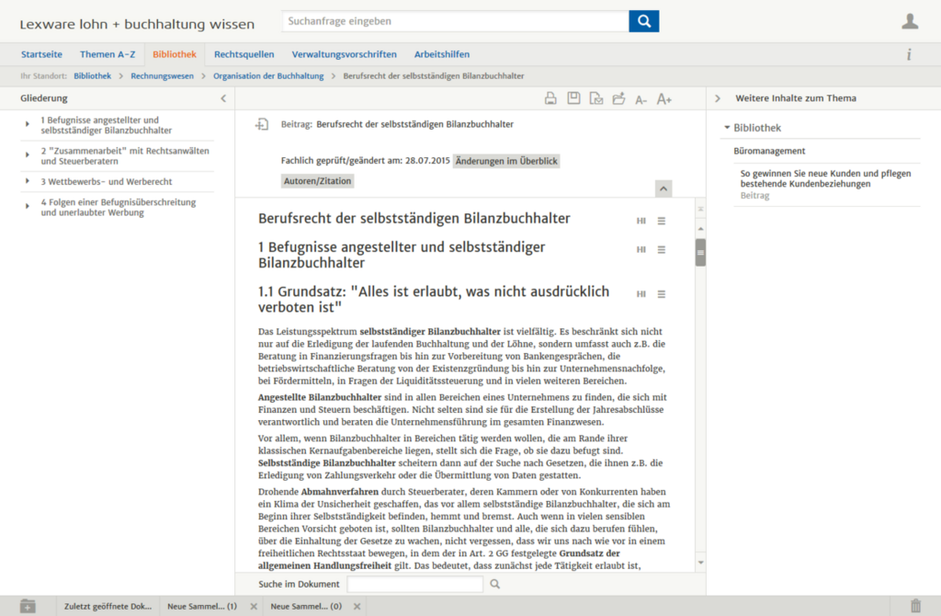Click the document scrollbar thumb
This screenshot has height=616, width=941.
tap(700, 252)
